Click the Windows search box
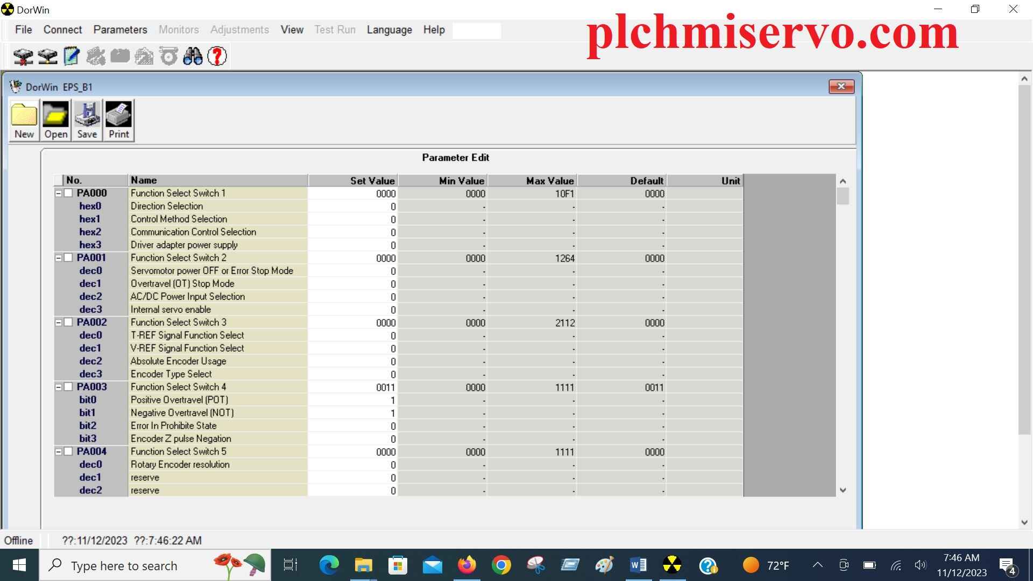The image size is (1033, 581). pos(155,565)
